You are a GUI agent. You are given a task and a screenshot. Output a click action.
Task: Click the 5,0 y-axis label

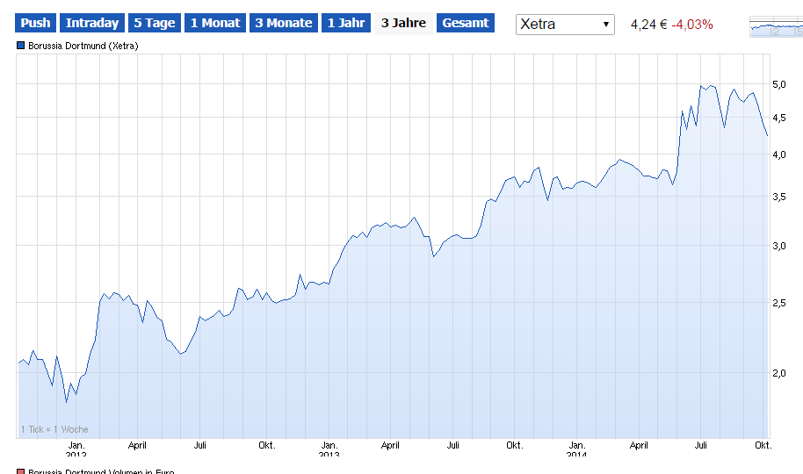coord(778,84)
